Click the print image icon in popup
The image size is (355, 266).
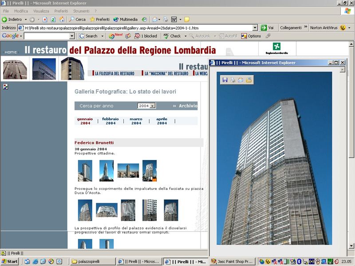click(x=233, y=80)
